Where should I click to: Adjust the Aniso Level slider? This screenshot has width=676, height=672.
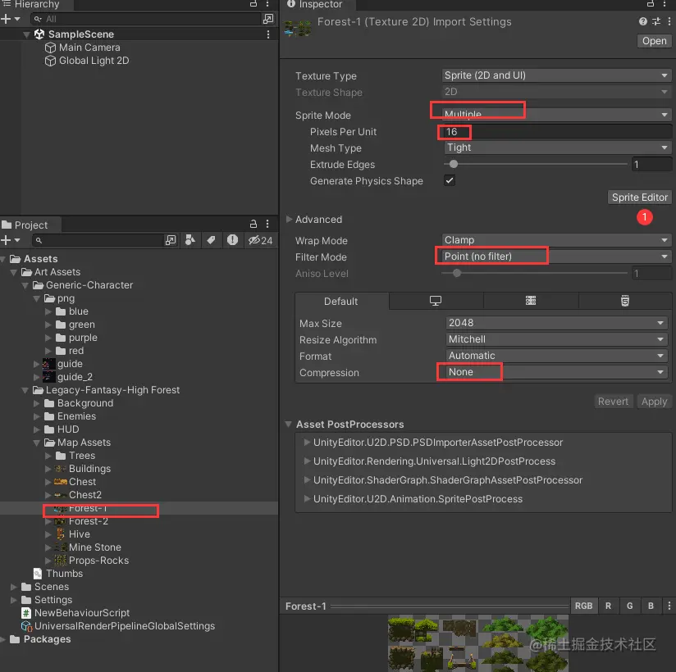(457, 273)
